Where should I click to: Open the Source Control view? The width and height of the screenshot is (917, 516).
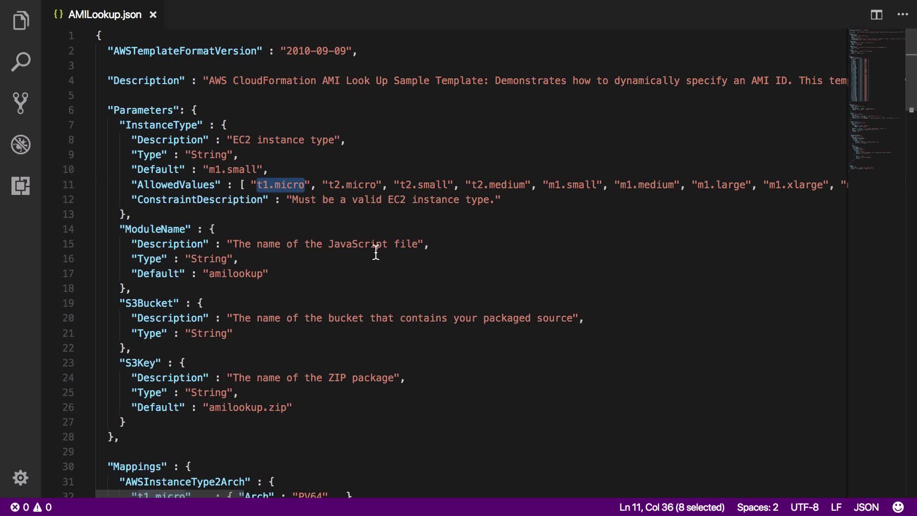[21, 103]
